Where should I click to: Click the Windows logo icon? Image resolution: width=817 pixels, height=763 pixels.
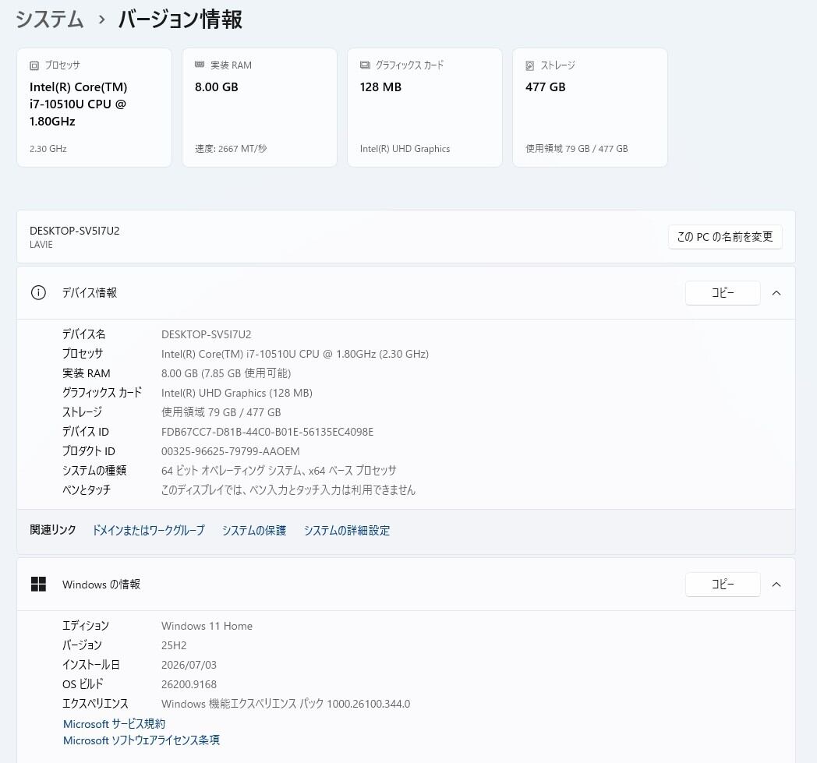[38, 585]
